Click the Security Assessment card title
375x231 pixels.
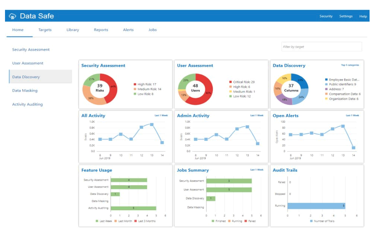coord(103,65)
